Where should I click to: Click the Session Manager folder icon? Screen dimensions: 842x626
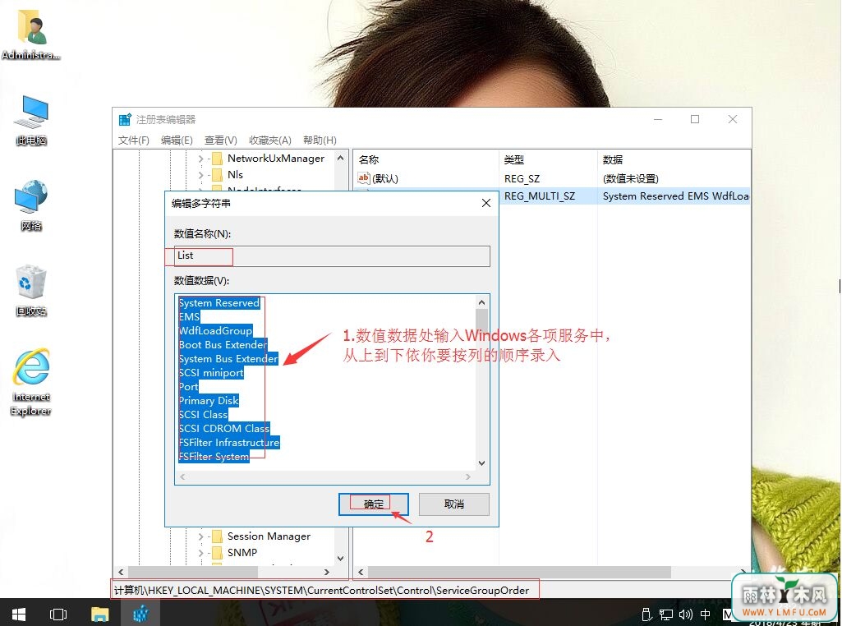click(217, 536)
